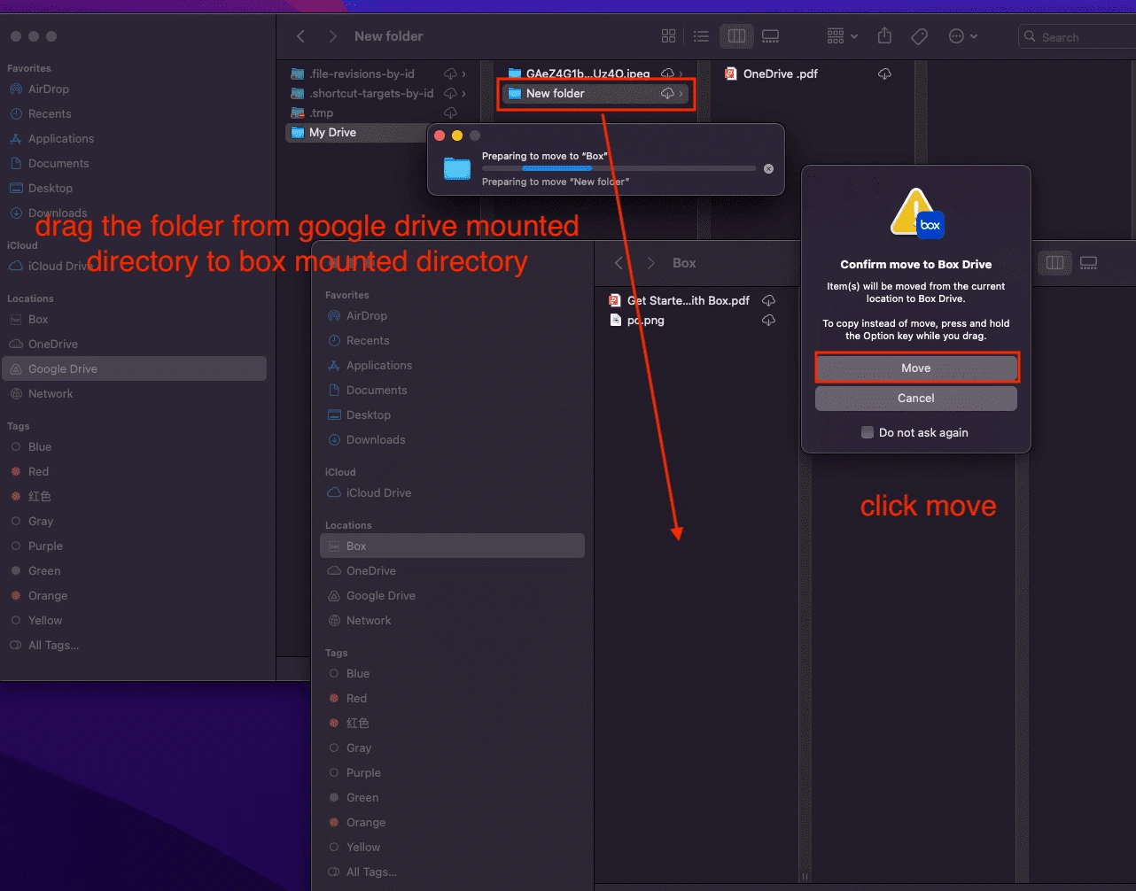The height and width of the screenshot is (891, 1136).
Task: Open OneDrive location in the back window sidebar
Action: (52, 344)
